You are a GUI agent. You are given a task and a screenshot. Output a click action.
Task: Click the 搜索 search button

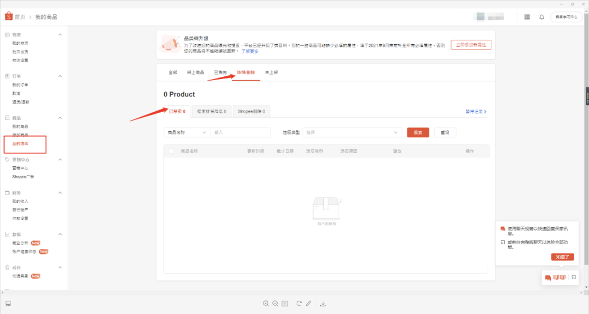(x=417, y=132)
